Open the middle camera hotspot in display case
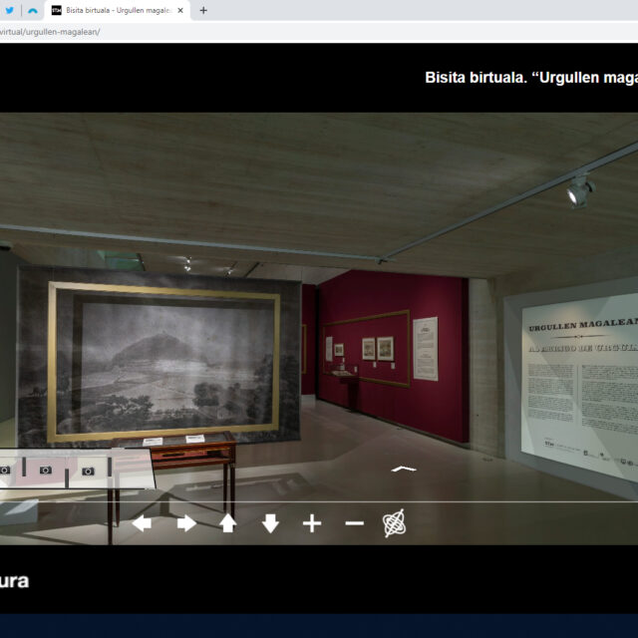The width and height of the screenshot is (638, 638). point(46,470)
